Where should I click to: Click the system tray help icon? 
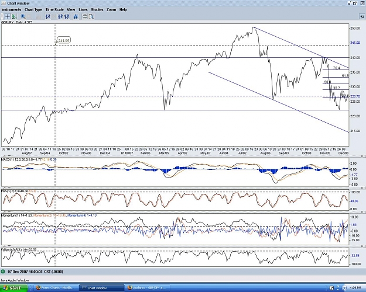coord(332,288)
